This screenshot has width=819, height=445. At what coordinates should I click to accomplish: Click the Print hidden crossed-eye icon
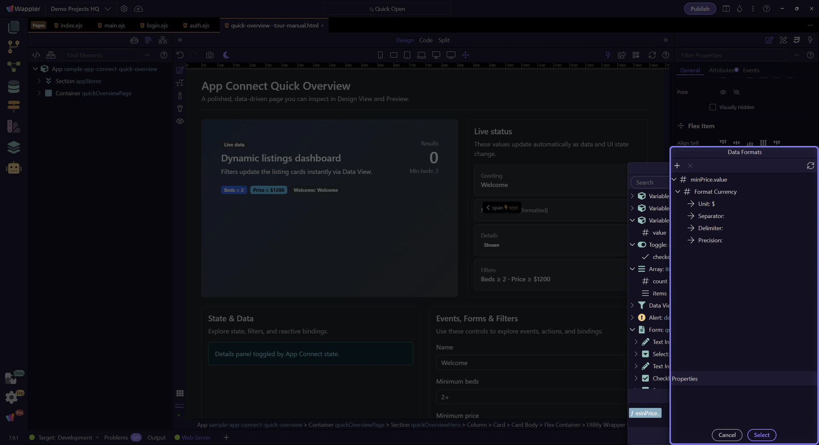coord(736,92)
